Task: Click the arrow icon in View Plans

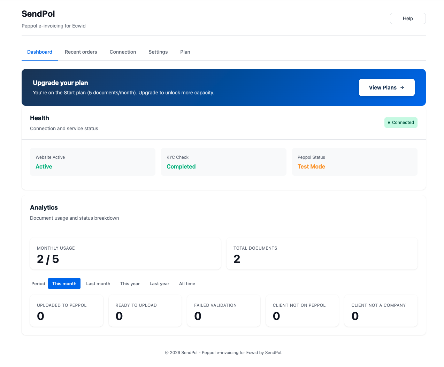Action: click(402, 87)
